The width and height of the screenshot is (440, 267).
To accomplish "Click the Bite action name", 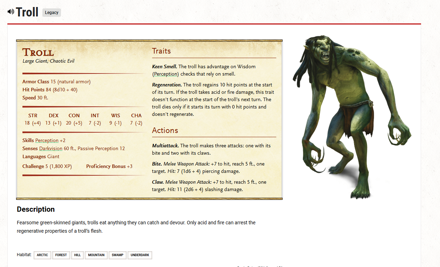I will point(157,164).
